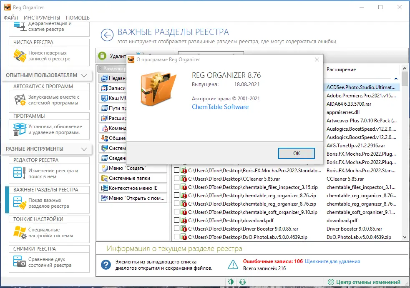Check the chemtable_files_inspector_3.15.zip checkbox
This screenshot has width=410, height=288.
pyautogui.click(x=176, y=187)
